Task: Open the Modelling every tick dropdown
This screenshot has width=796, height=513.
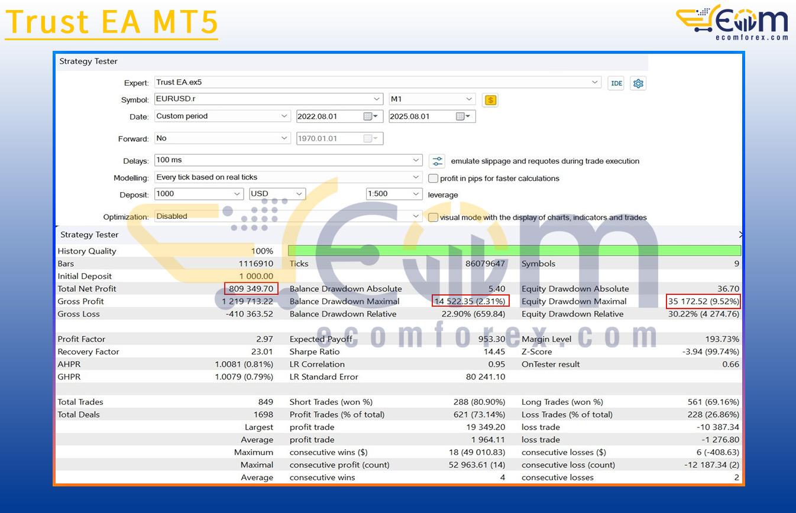Action: coord(416,177)
